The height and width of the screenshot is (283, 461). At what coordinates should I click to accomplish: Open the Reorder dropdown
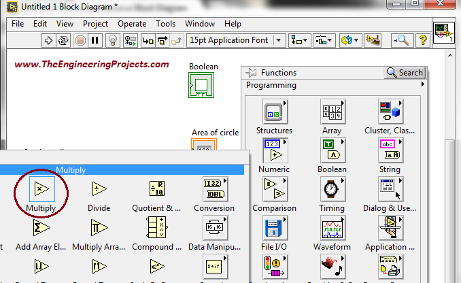point(349,40)
